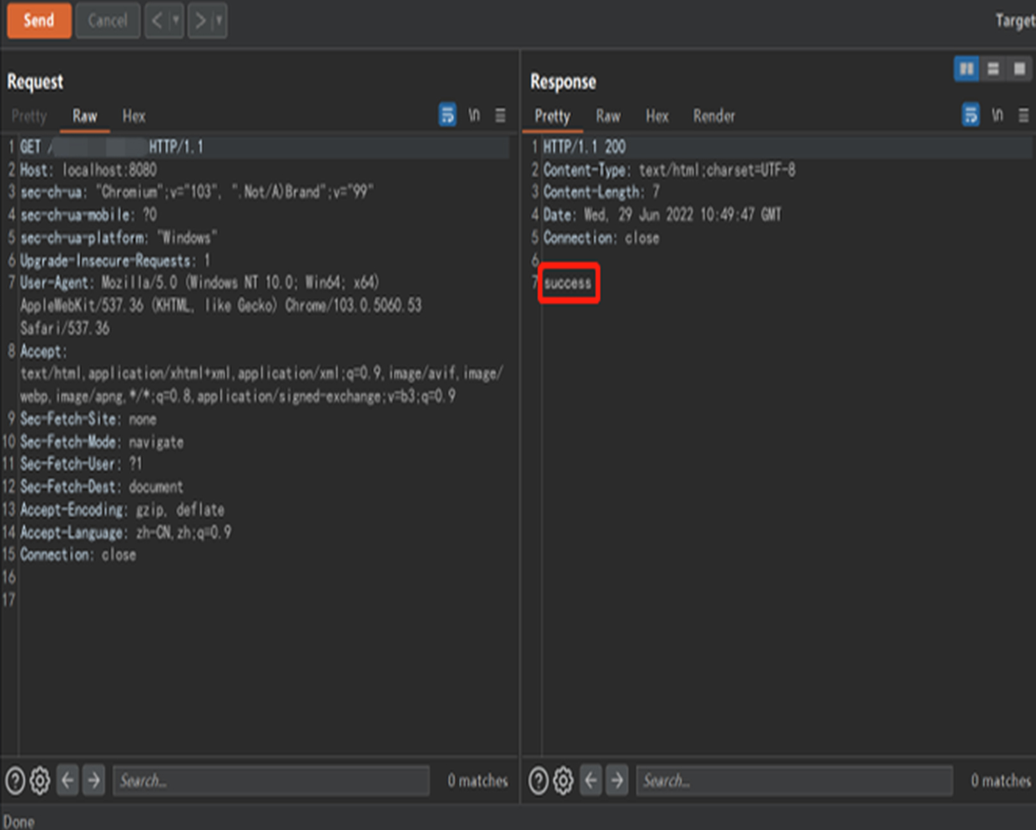This screenshot has height=830, width=1036.
Task: Click the Content-Type response header
Action: (669, 170)
